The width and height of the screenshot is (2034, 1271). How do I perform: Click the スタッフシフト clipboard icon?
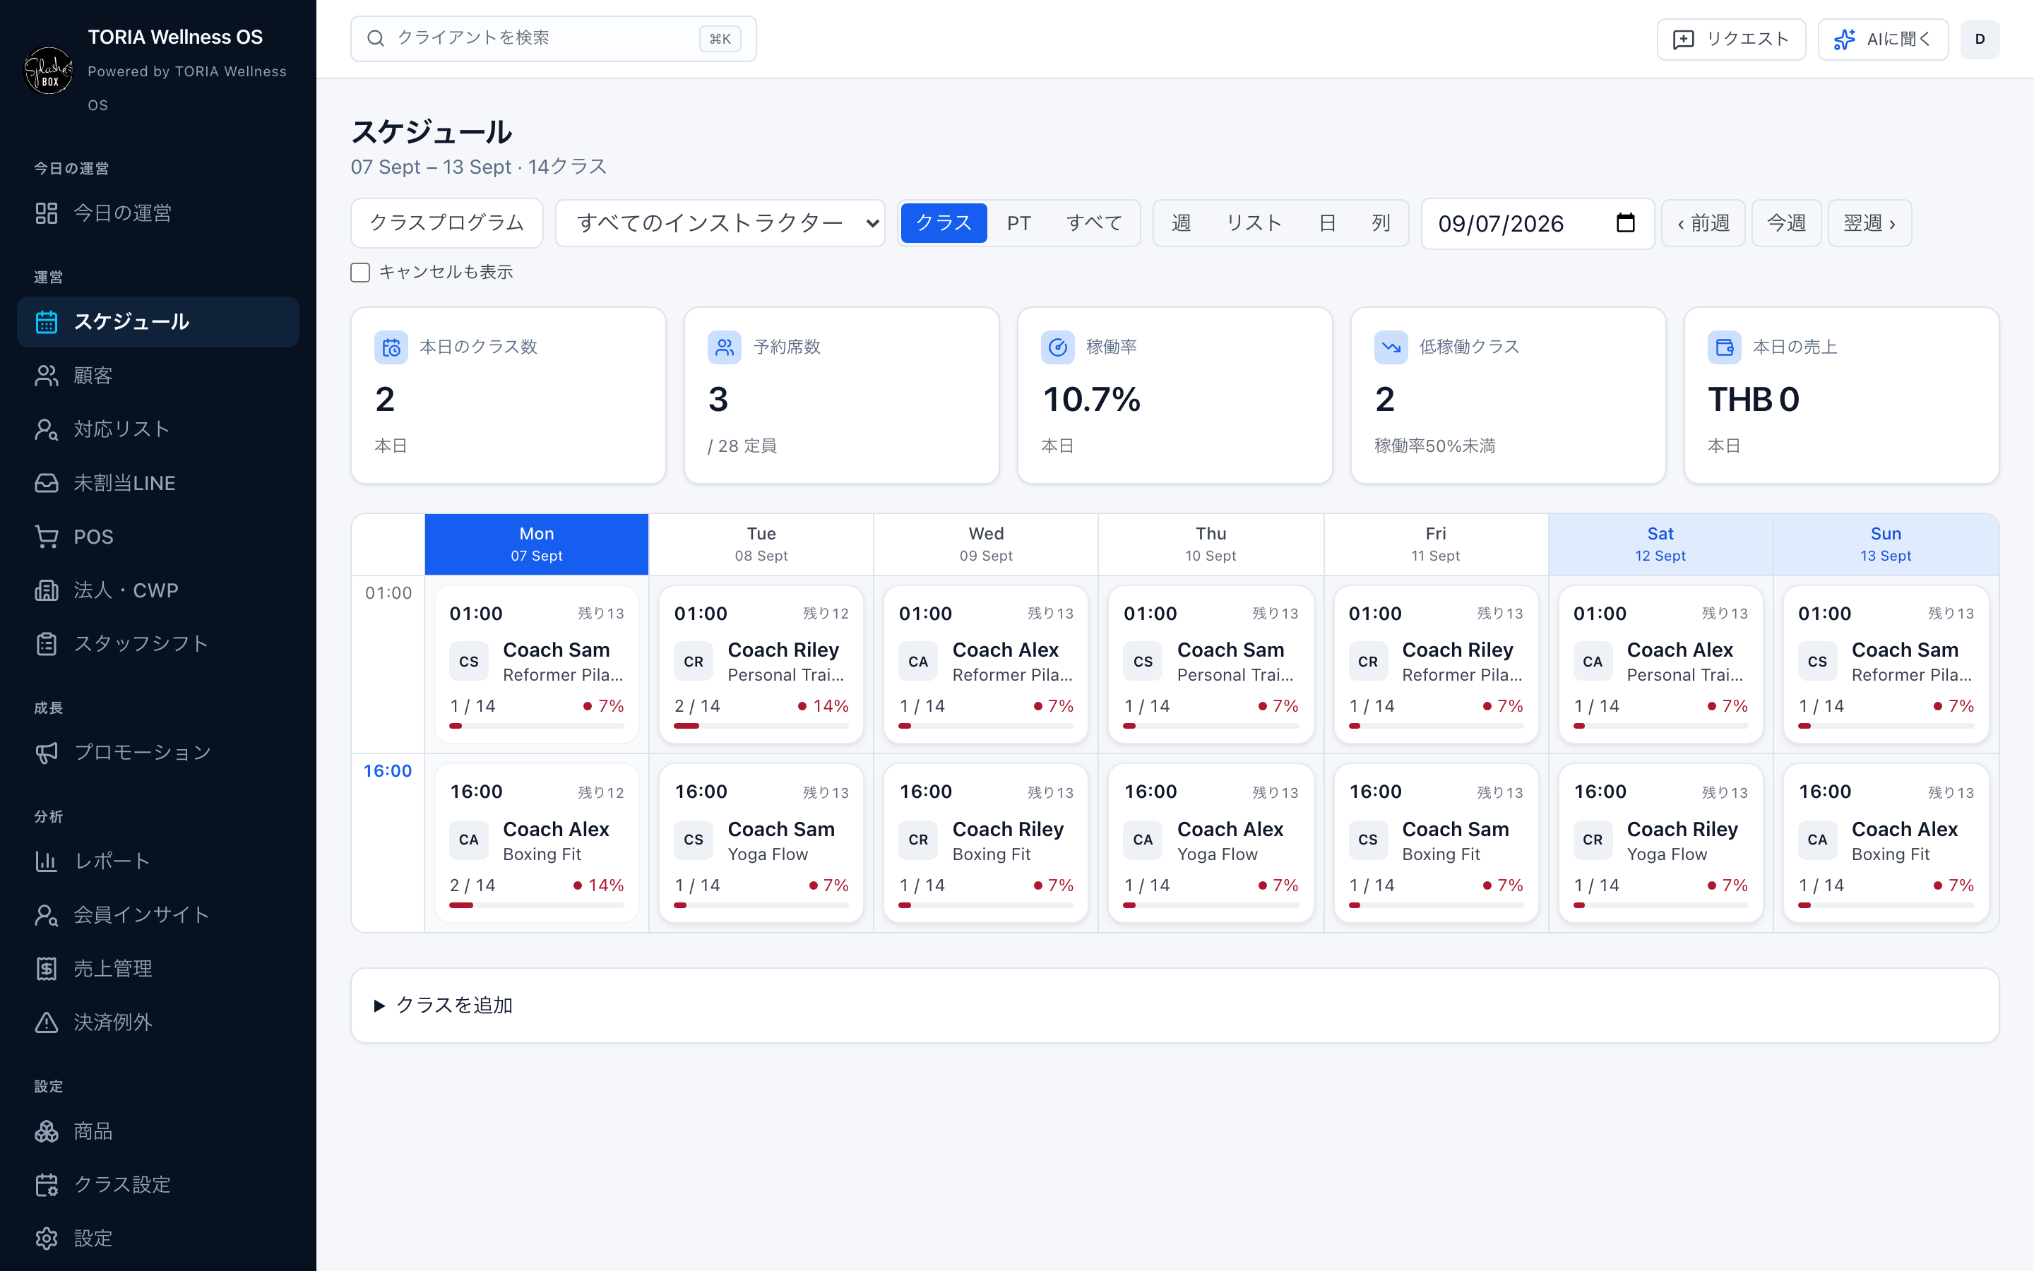point(46,644)
